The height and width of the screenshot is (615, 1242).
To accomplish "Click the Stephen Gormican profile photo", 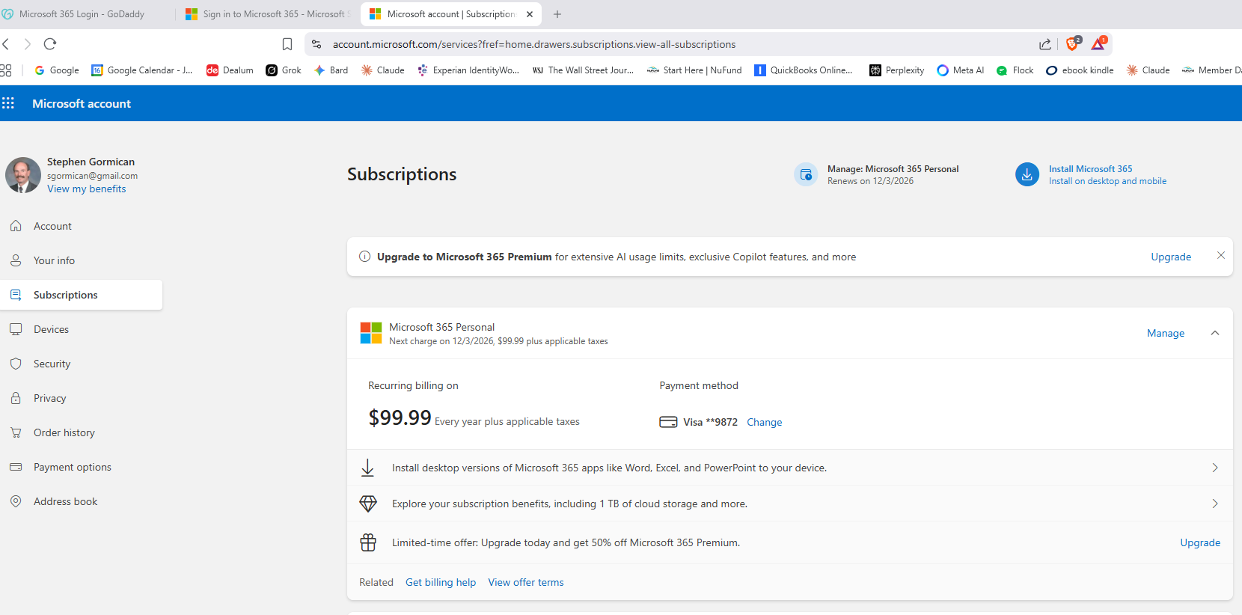I will point(23,175).
